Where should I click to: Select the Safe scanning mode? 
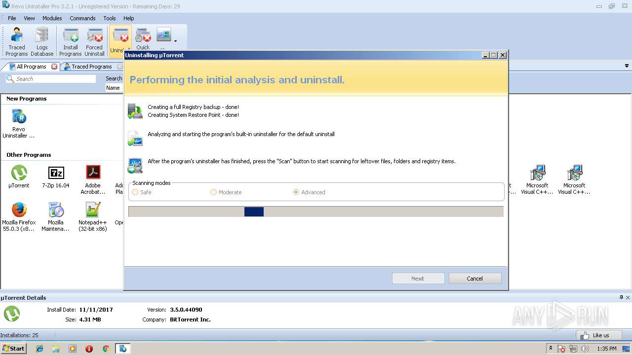(141, 192)
